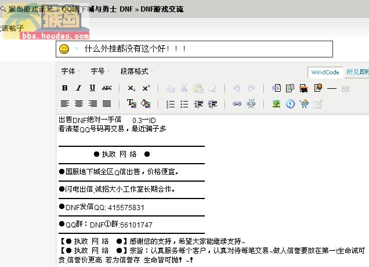Increase the indent
This screenshot has height=267, width=369.
pyautogui.click(x=212, y=104)
